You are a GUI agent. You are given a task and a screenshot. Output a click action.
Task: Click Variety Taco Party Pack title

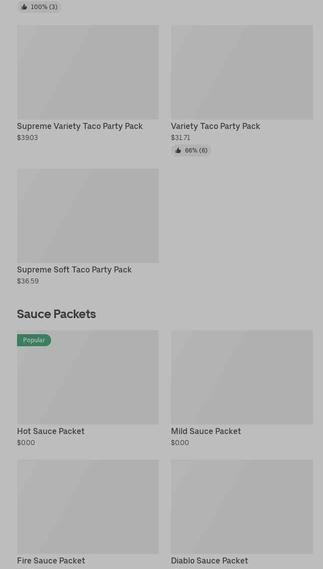click(215, 126)
